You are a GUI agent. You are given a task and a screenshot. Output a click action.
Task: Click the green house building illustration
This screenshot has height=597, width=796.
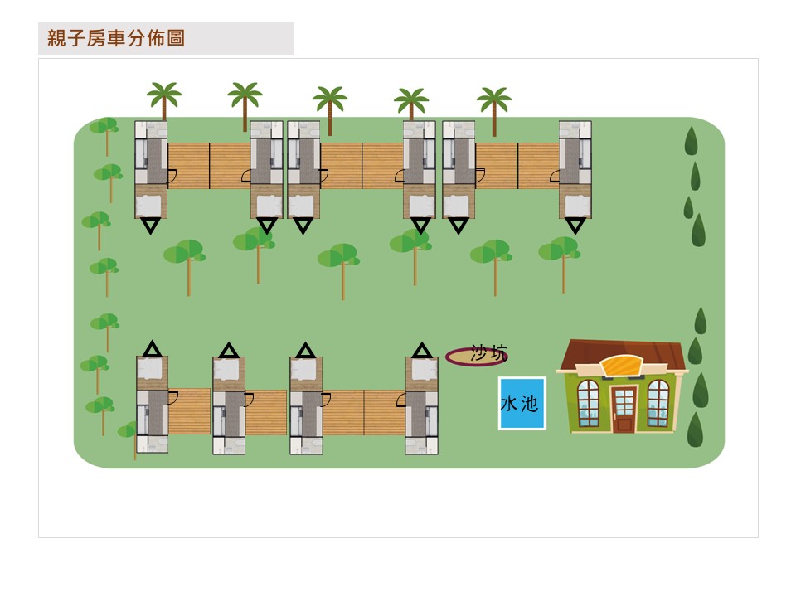tap(622, 387)
